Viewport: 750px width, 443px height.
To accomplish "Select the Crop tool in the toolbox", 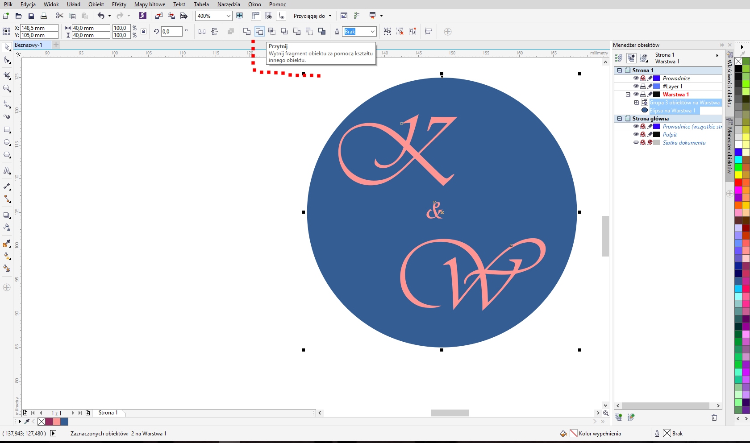I will [x=7, y=75].
